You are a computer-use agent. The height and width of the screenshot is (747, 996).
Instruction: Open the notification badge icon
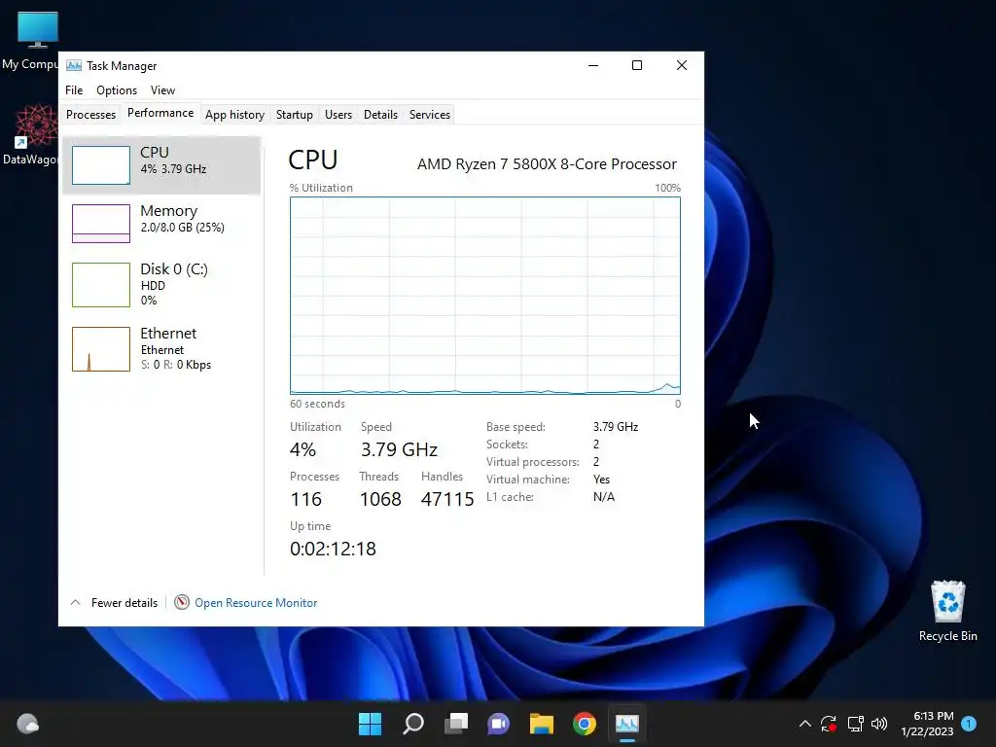[969, 724]
